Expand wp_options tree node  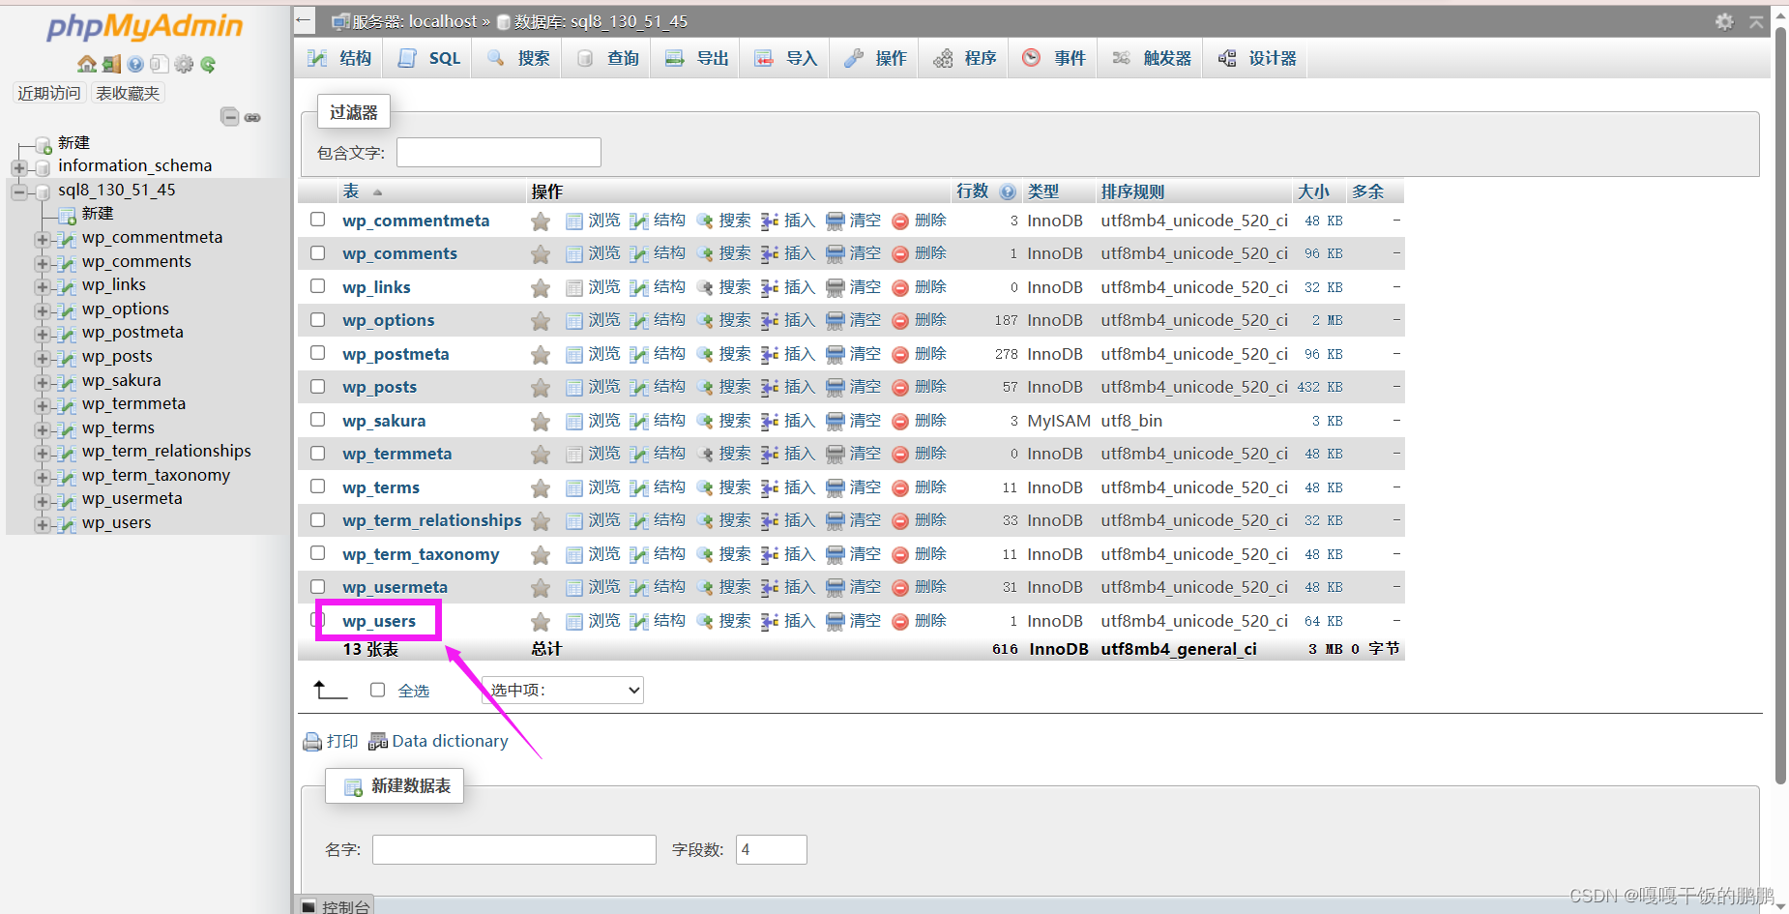click(x=42, y=310)
